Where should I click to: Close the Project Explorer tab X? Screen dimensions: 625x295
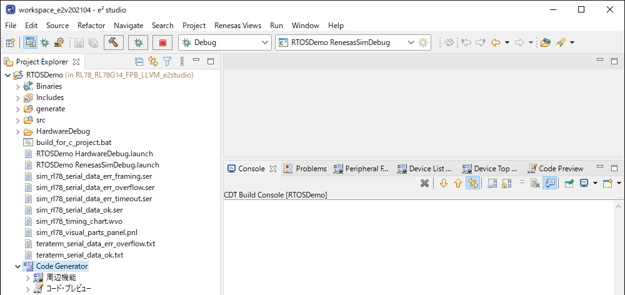point(76,62)
